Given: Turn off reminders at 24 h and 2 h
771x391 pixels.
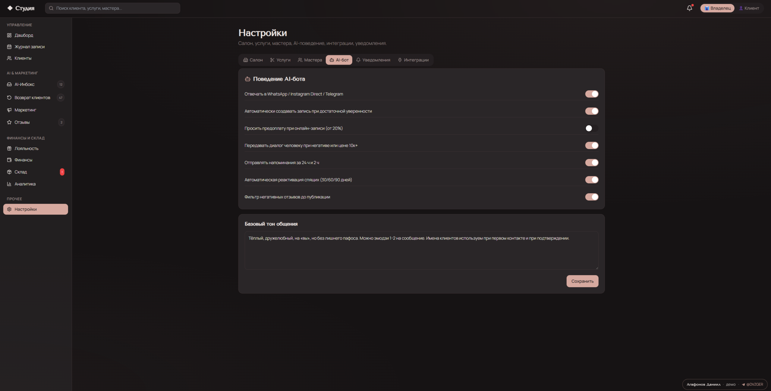Looking at the screenshot, I should click(x=592, y=163).
